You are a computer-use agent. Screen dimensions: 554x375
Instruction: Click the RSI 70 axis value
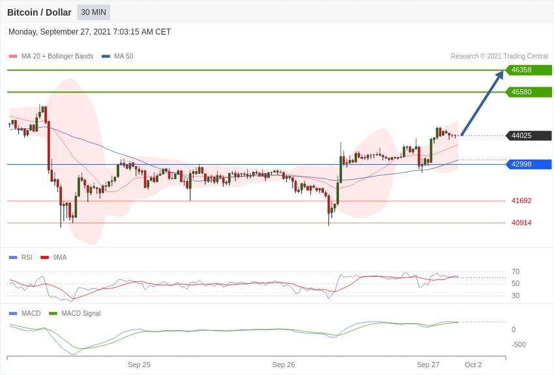[x=516, y=271]
